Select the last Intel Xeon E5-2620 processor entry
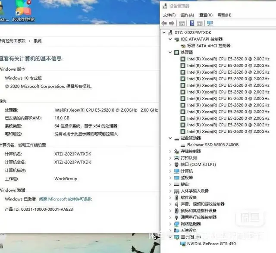Image resolution: width=276 pixels, height=253 pixels. point(228,131)
